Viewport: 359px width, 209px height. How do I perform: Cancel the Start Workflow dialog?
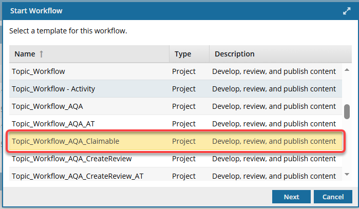coord(333,197)
